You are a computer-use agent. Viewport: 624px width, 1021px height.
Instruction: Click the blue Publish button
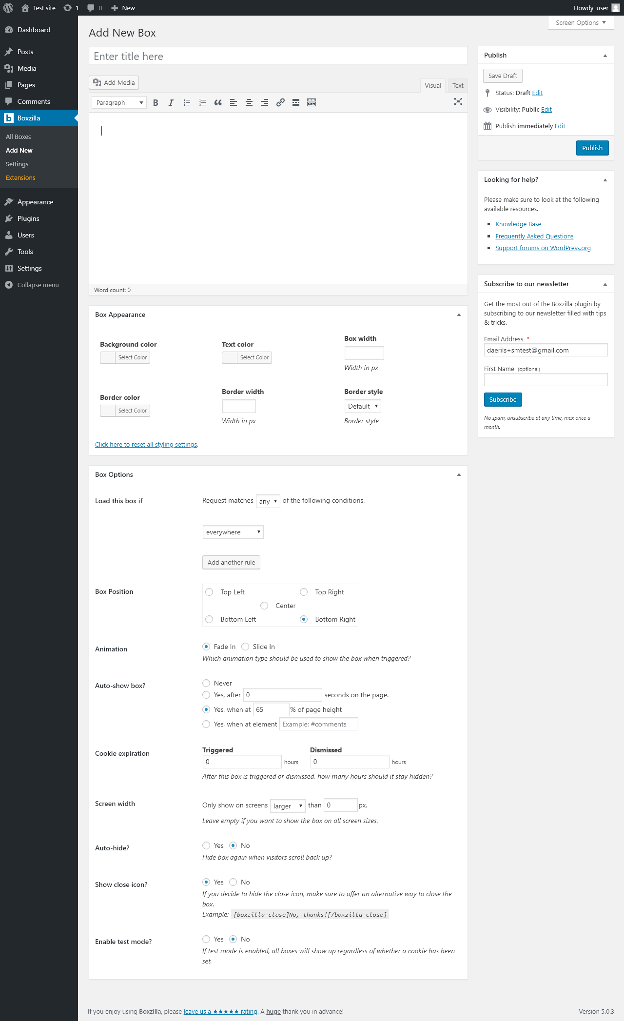click(592, 148)
